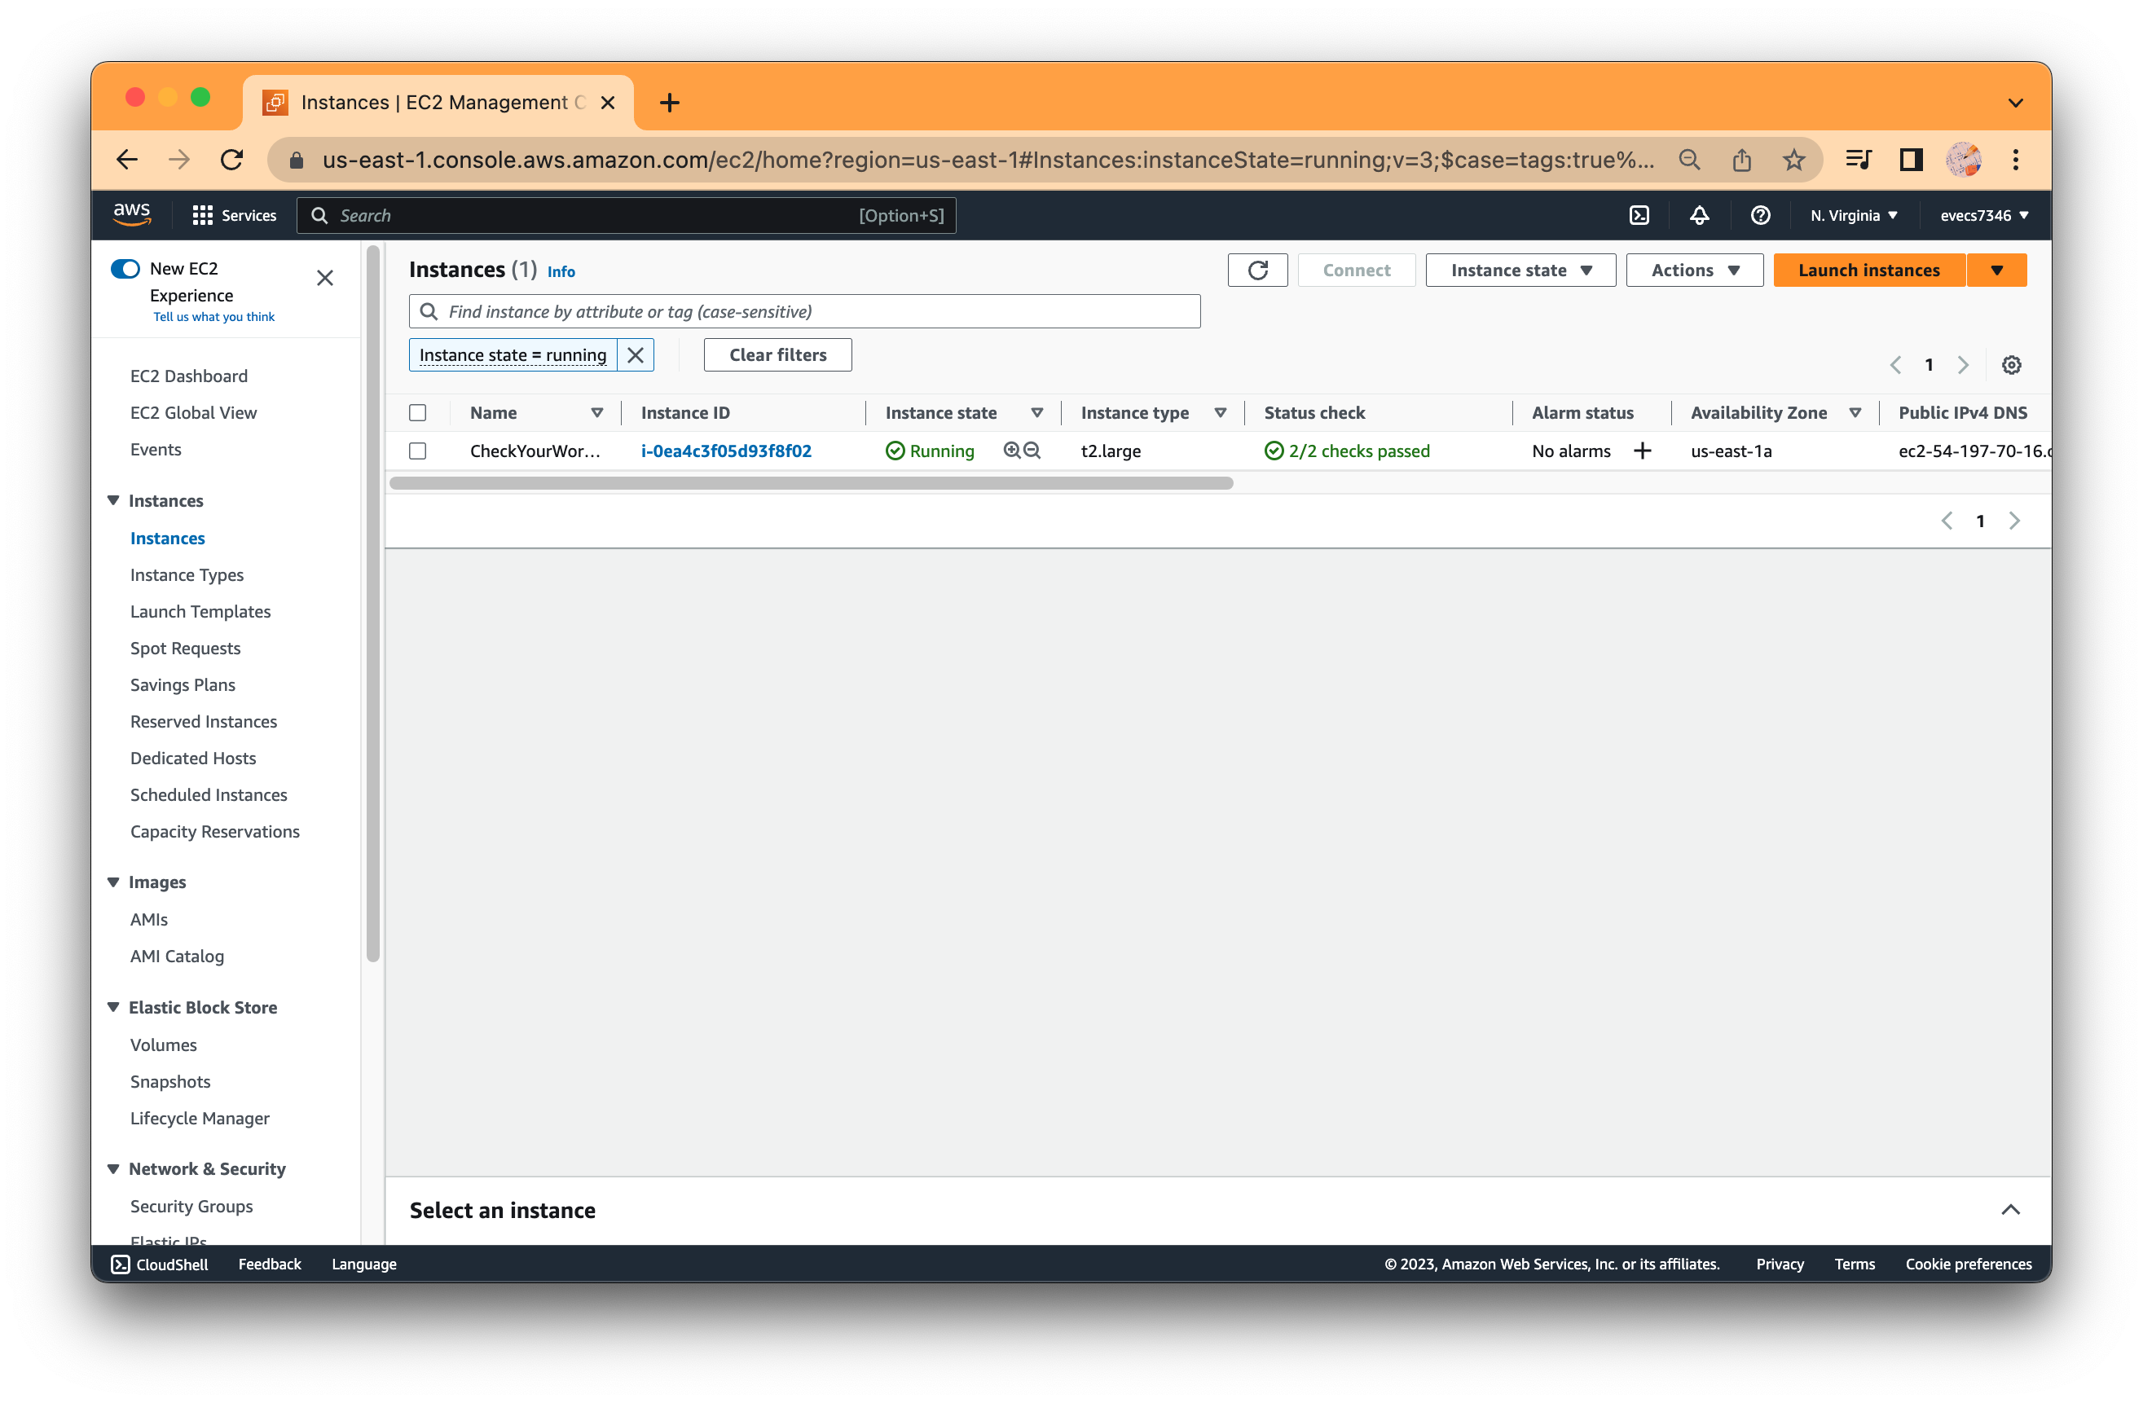Viewport: 2143px width, 1403px height.
Task: Open CloudShell from the footer
Action: coord(160,1264)
